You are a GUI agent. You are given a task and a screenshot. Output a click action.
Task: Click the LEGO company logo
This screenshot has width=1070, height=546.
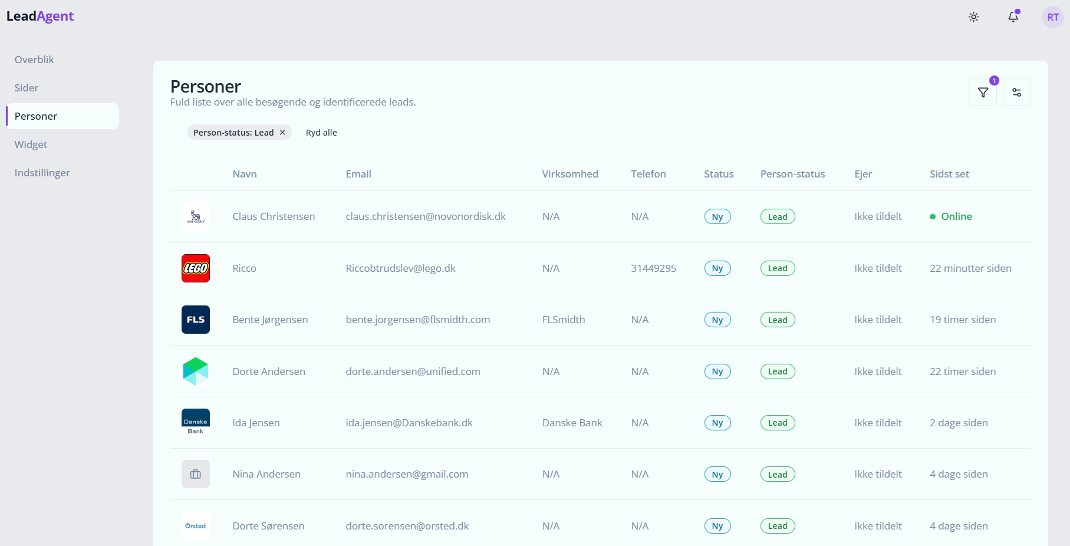[x=196, y=268]
